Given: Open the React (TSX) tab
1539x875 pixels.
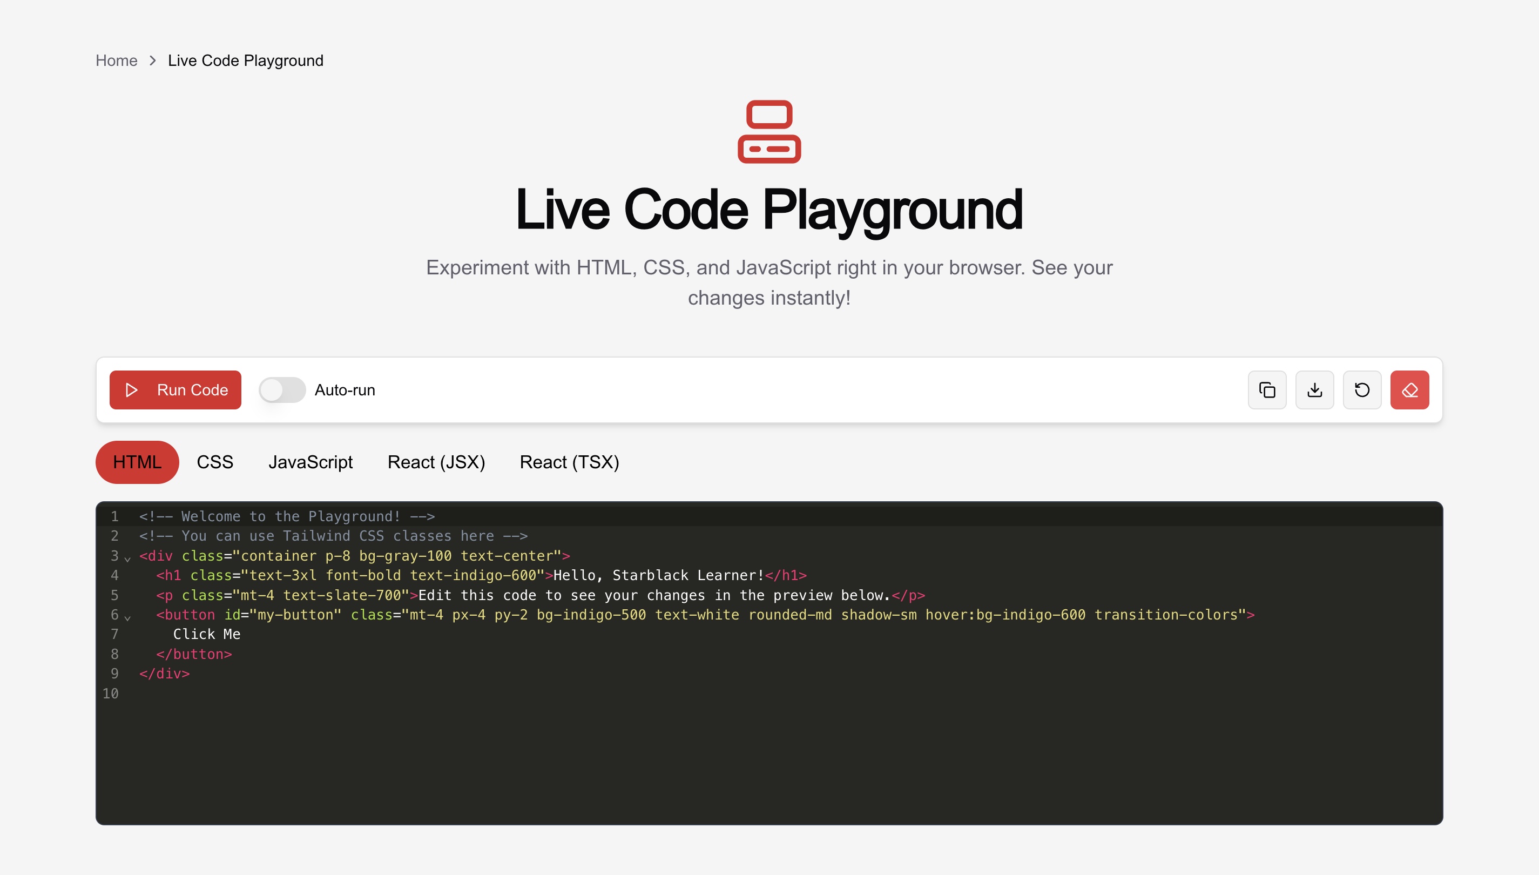Looking at the screenshot, I should pos(569,462).
